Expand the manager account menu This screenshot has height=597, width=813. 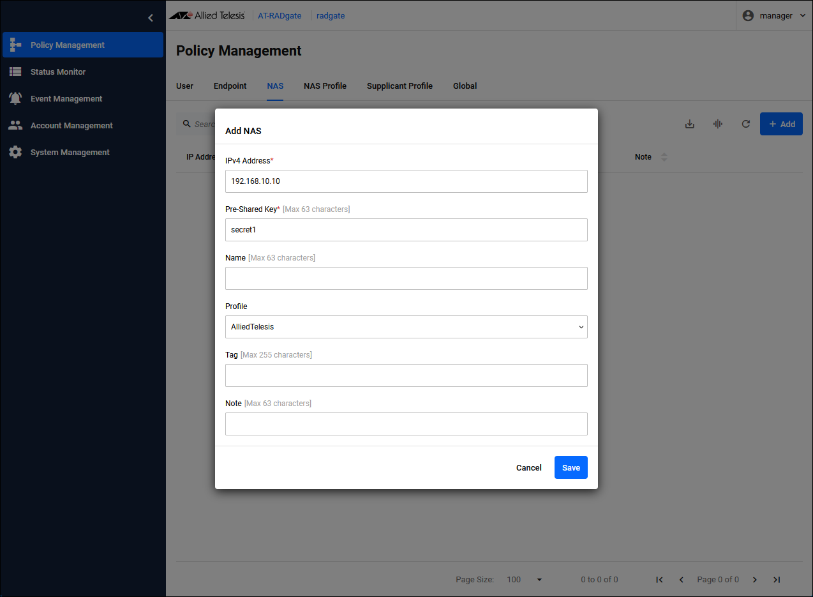tap(775, 16)
